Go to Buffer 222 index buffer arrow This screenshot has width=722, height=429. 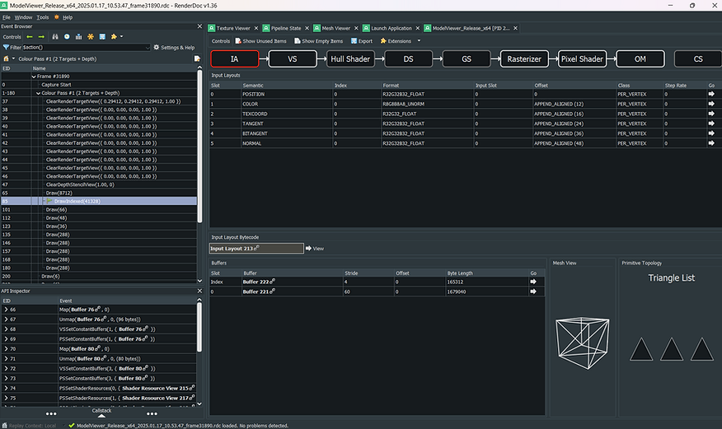pyautogui.click(x=533, y=282)
